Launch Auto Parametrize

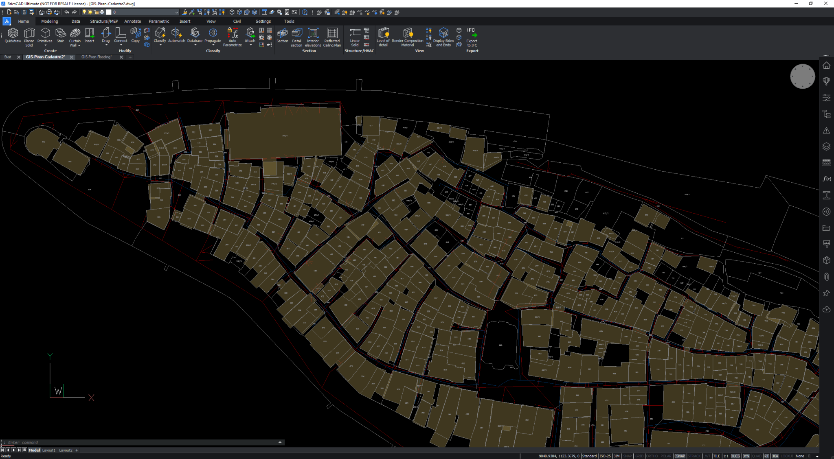[233, 36]
